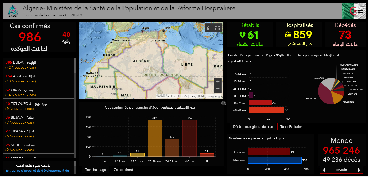The image size is (368, 177).
Task: Go to previous panel with left arrow
Action: (324, 170)
